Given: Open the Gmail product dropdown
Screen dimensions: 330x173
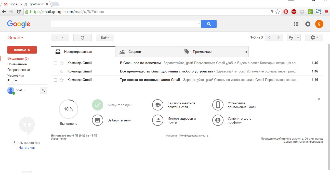Looking at the screenshot, I should pos(16,38).
